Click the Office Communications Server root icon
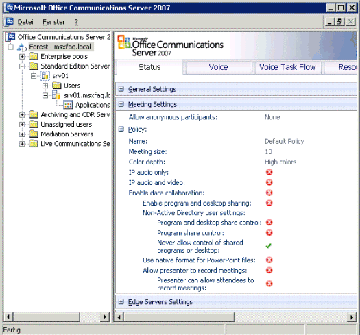Image resolution: width=360 pixels, height=335 pixels. click(11, 37)
